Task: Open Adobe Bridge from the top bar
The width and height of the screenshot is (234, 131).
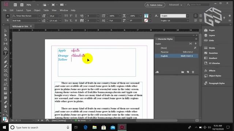Action: (x=15, y=5)
